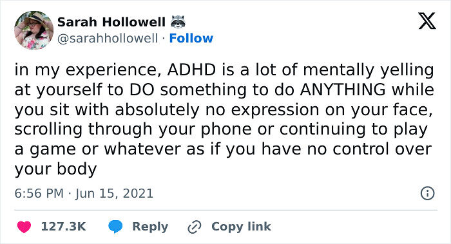Click the divider line above the actions
Viewport: 451px width, 244px height.
[x=225, y=210]
